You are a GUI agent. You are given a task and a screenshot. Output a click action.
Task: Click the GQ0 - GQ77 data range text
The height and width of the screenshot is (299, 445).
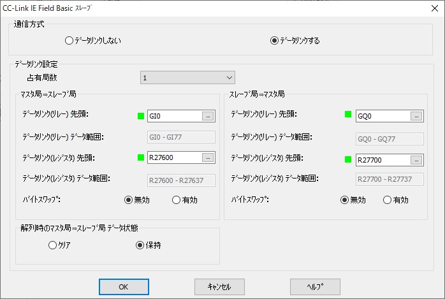[x=376, y=139]
